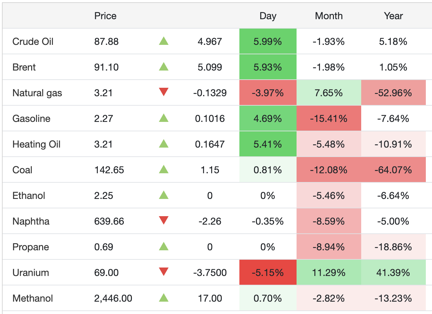Sort by the Year column header
This screenshot has height=314, width=432.
pyautogui.click(x=393, y=16)
